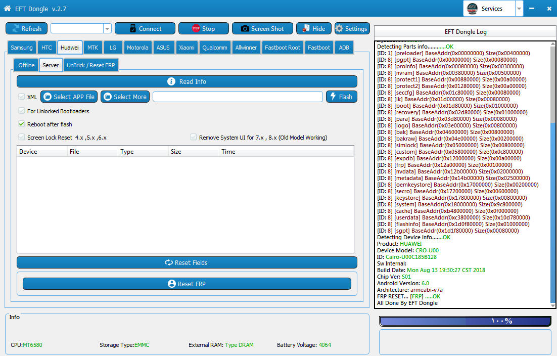Click the file path field beside Flash
The height and width of the screenshot is (356, 557).
[238, 97]
